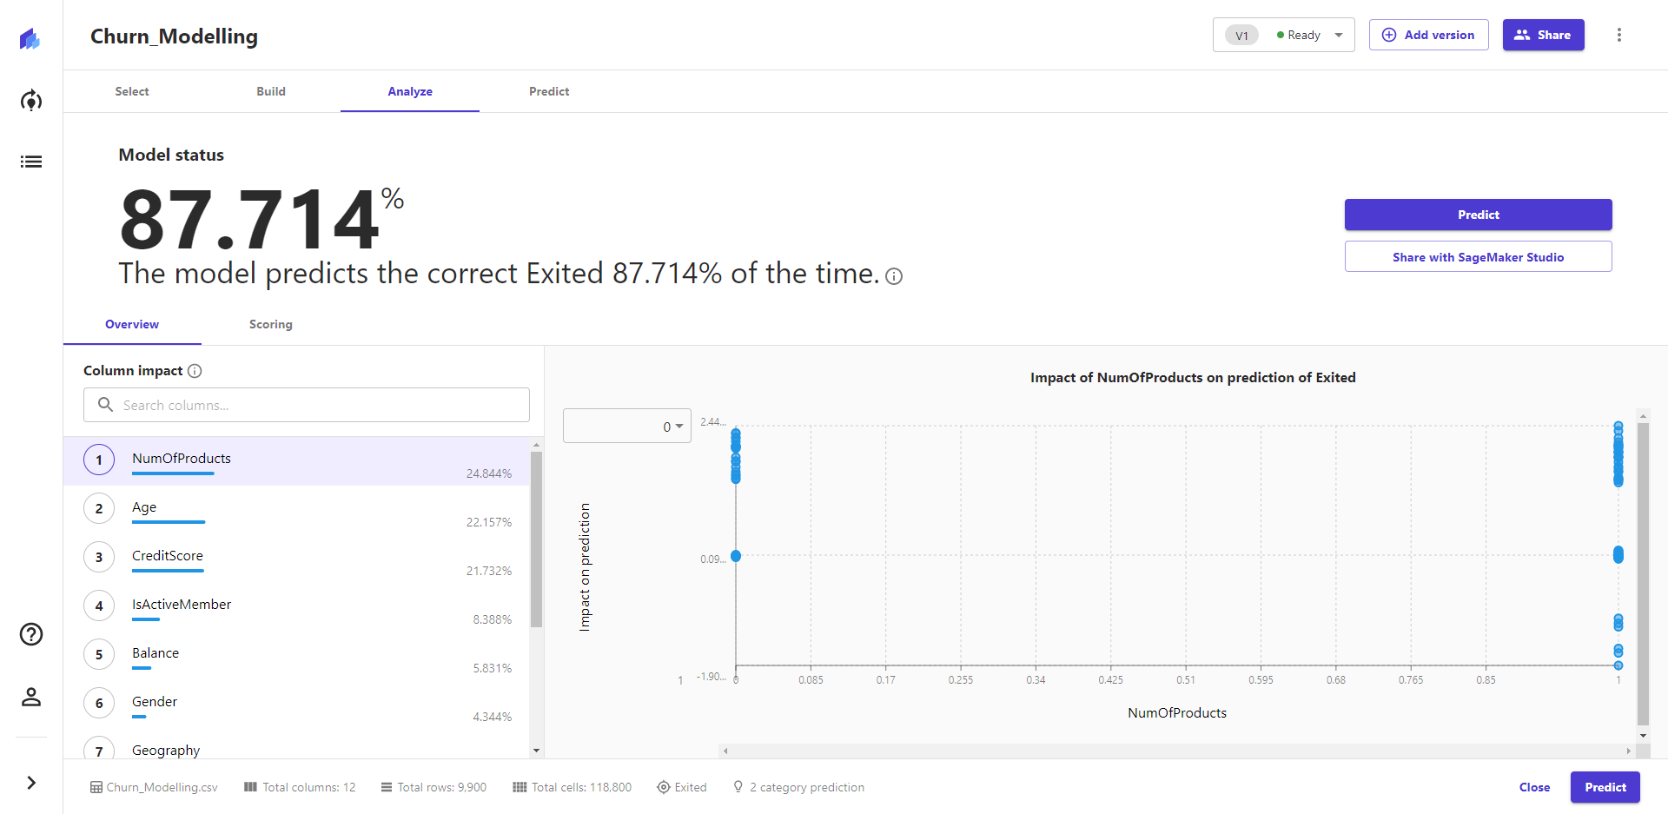Click the column list scrollbar down arrow
The image size is (1668, 814).
tap(536, 751)
